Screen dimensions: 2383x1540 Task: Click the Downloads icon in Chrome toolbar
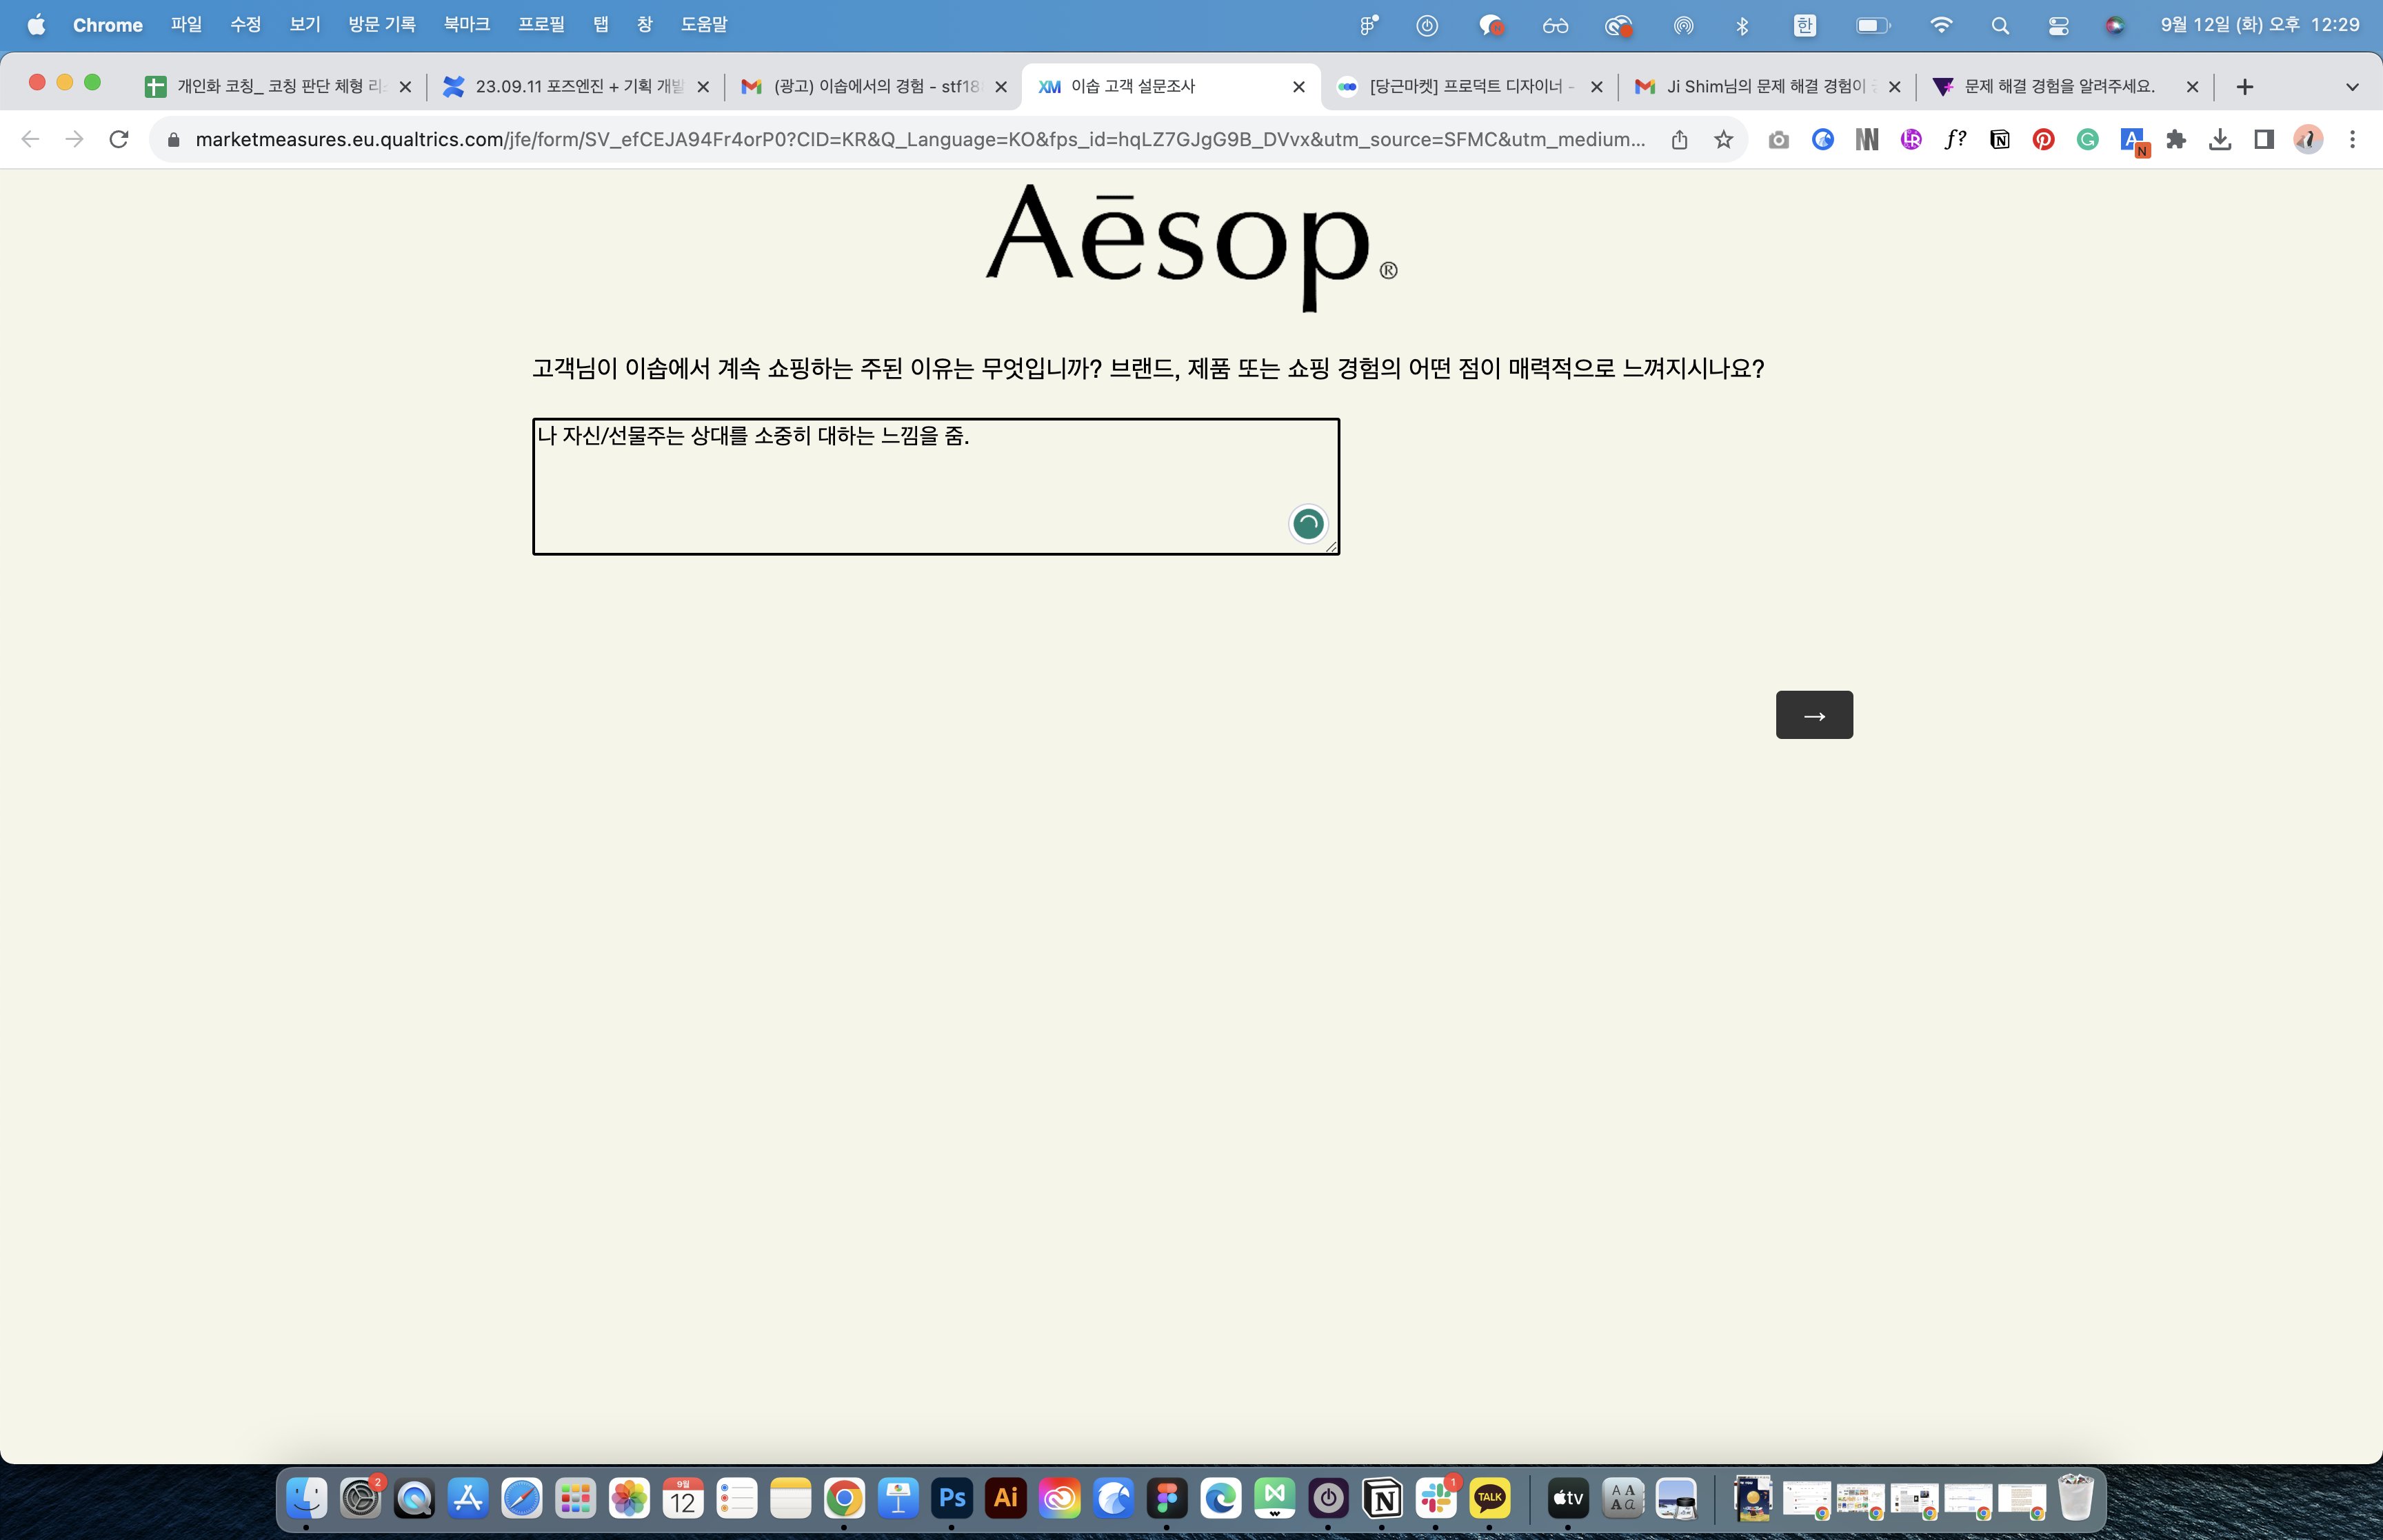click(x=2220, y=140)
